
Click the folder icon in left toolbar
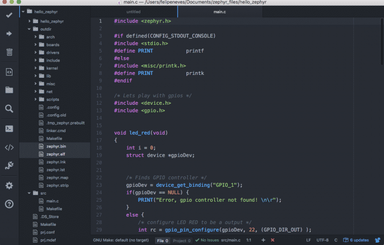[9, 90]
